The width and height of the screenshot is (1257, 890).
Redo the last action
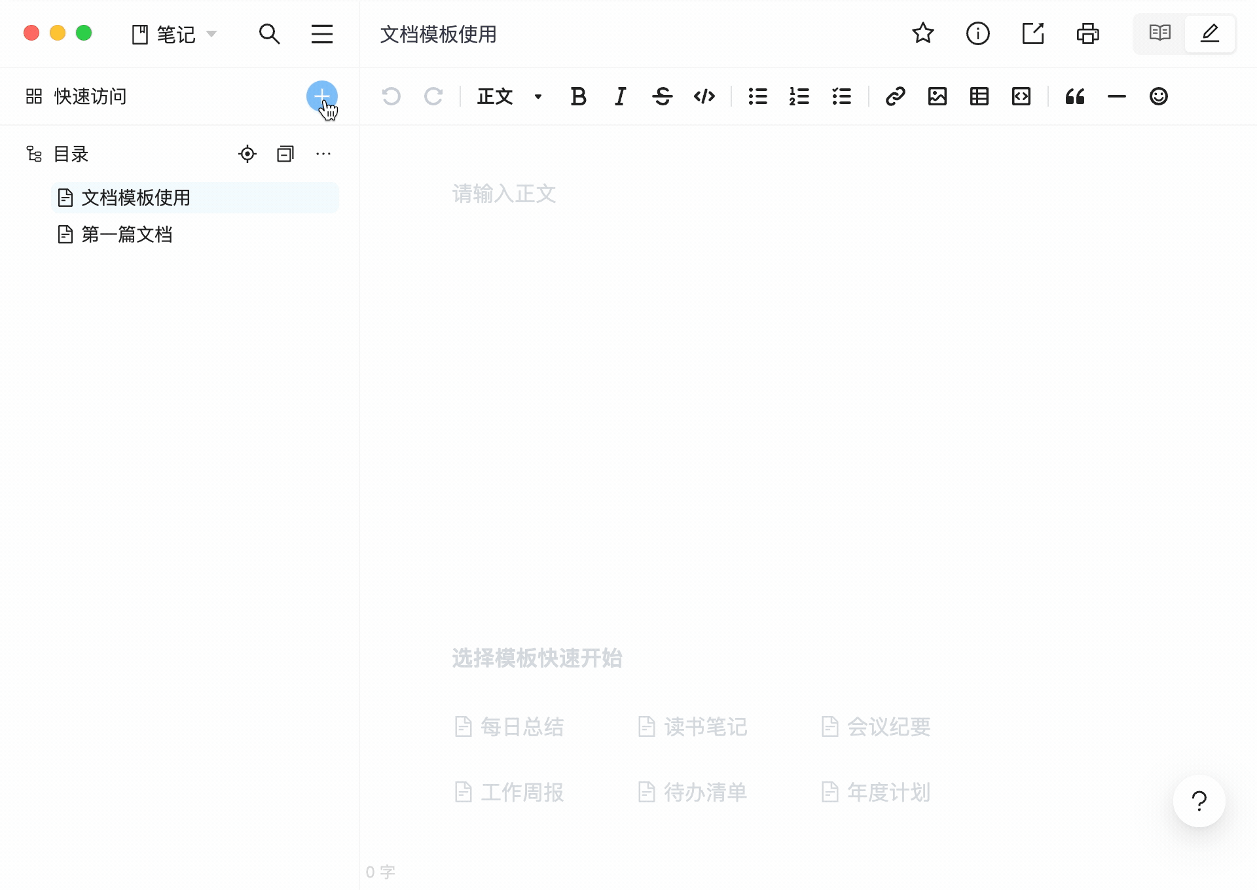pyautogui.click(x=433, y=97)
